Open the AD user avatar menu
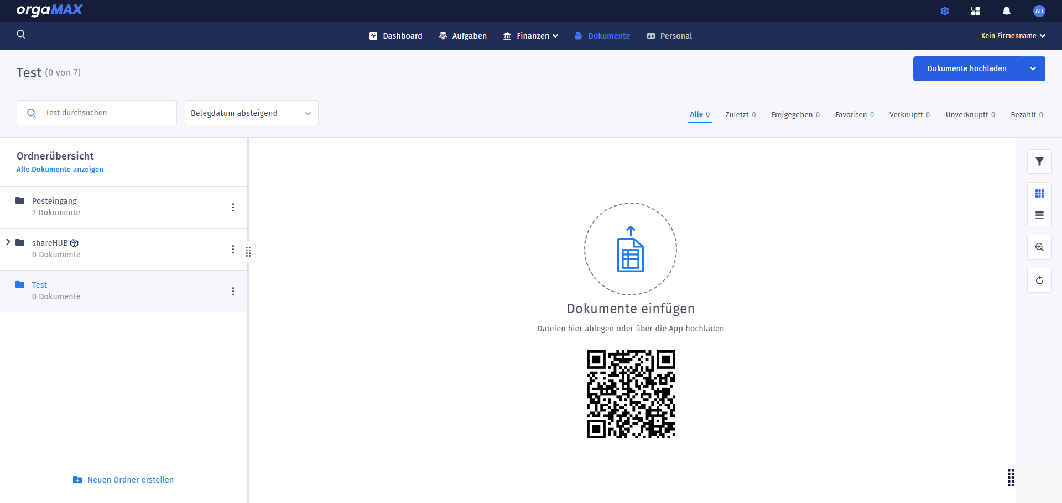Image resolution: width=1062 pixels, height=503 pixels. (1039, 11)
